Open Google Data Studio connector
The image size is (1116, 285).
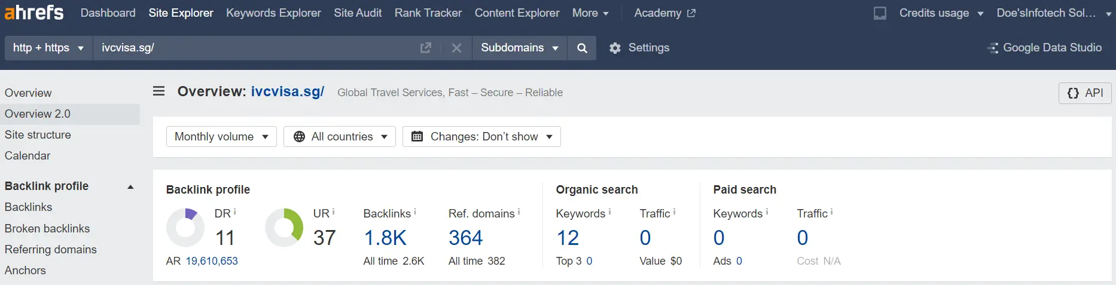(1044, 48)
